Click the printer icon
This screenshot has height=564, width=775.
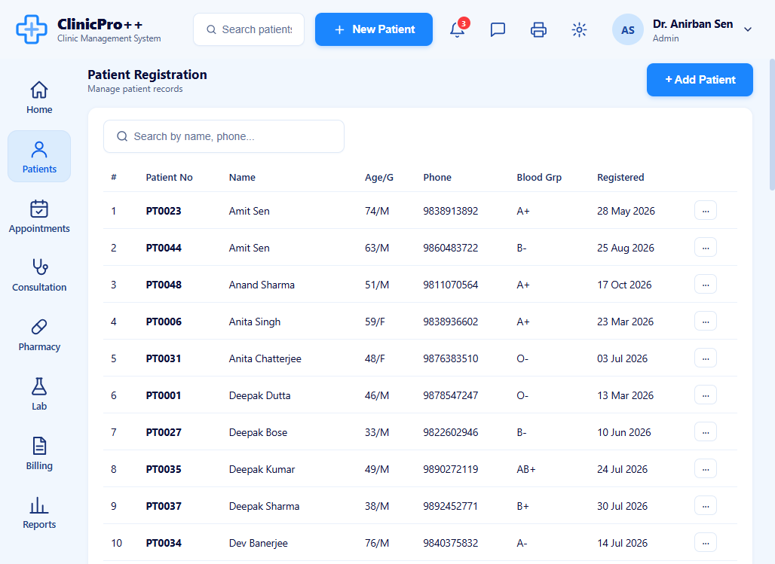coord(538,29)
